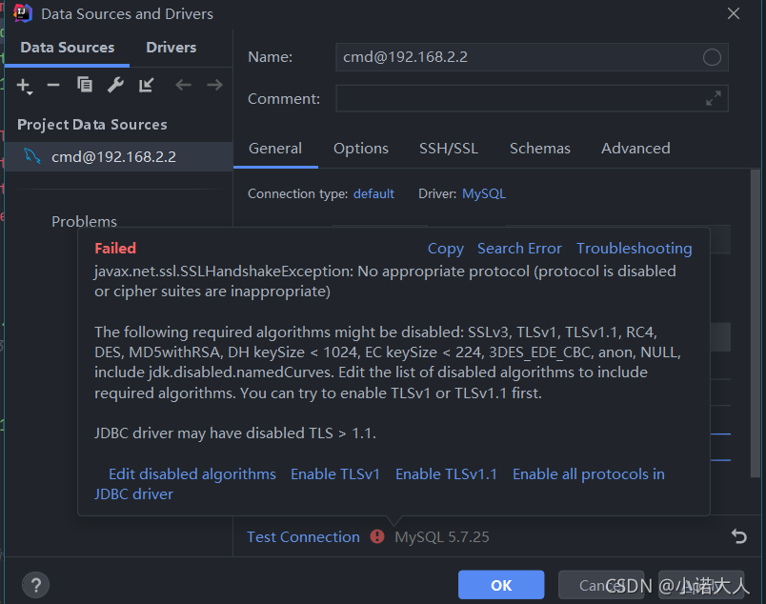Switch to the Drivers tab
Viewport: 766px width, 604px height.
pyautogui.click(x=171, y=48)
